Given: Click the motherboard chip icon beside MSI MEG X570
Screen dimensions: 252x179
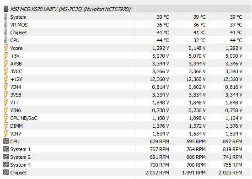Looking at the screenshot, I should tap(6, 9).
